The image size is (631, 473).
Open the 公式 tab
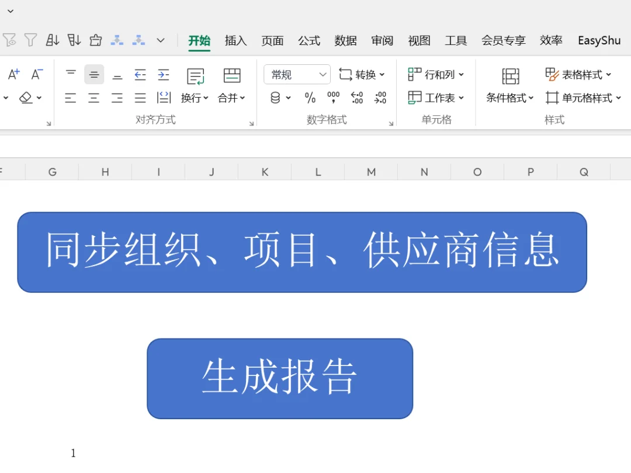tap(309, 41)
